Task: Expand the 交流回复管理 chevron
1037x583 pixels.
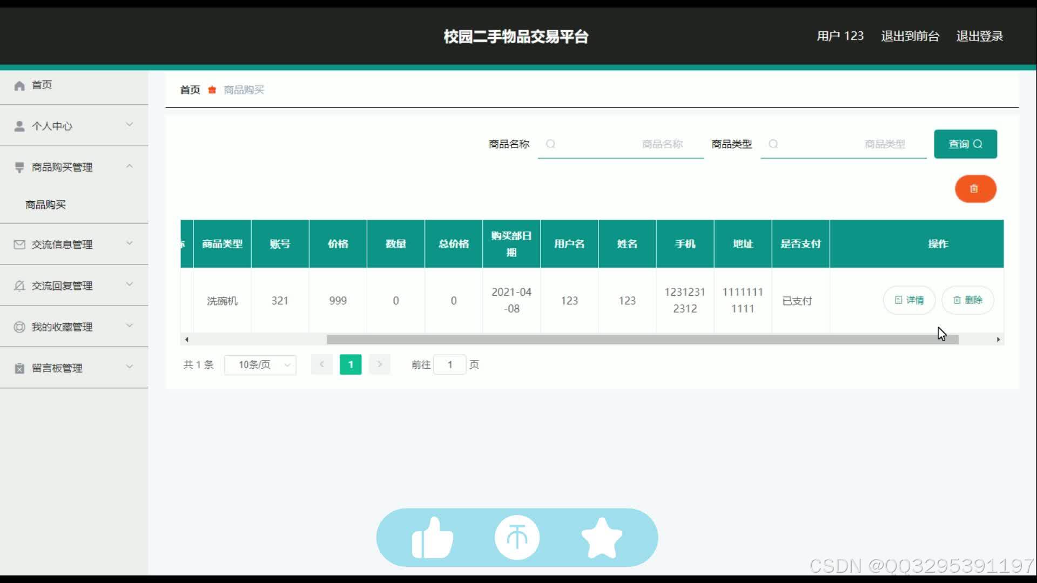Action: (130, 284)
